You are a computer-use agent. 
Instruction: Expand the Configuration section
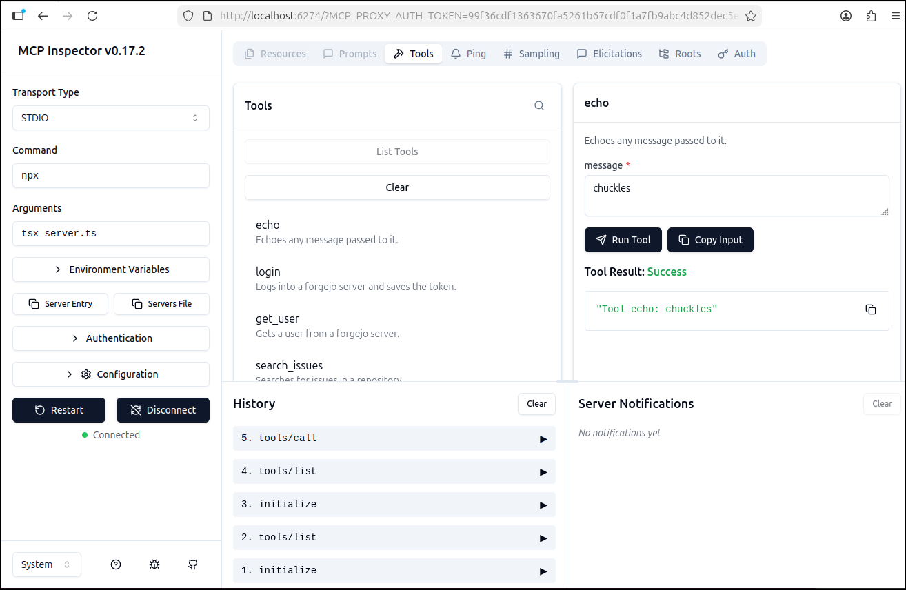tap(110, 374)
